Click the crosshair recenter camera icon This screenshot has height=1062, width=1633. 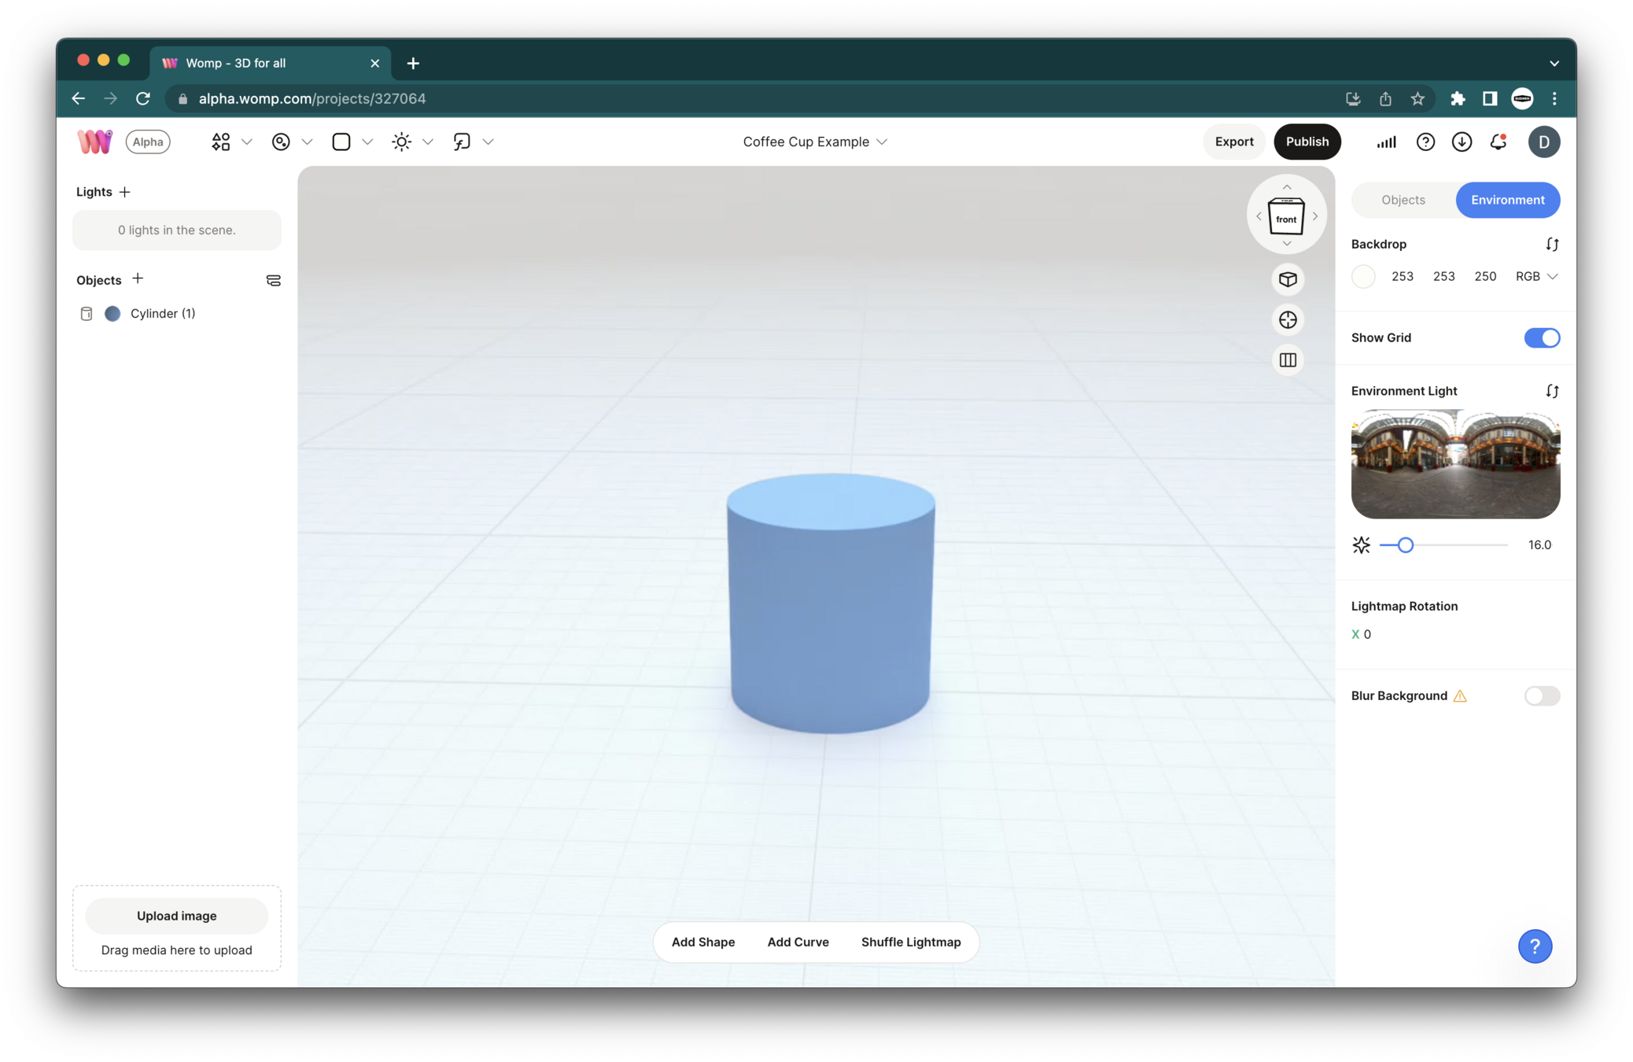pyautogui.click(x=1288, y=319)
